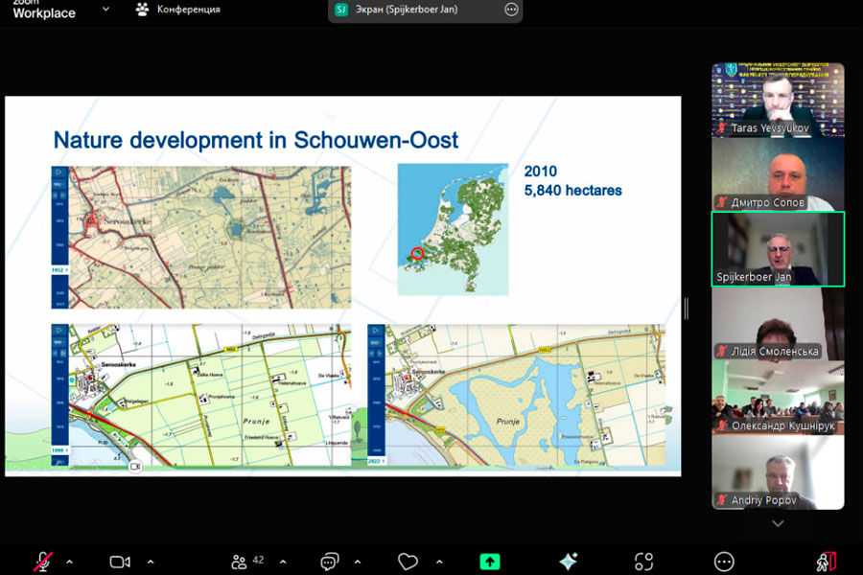Toggle the video camera on
Screen dimensions: 863x575
pyautogui.click(x=120, y=562)
